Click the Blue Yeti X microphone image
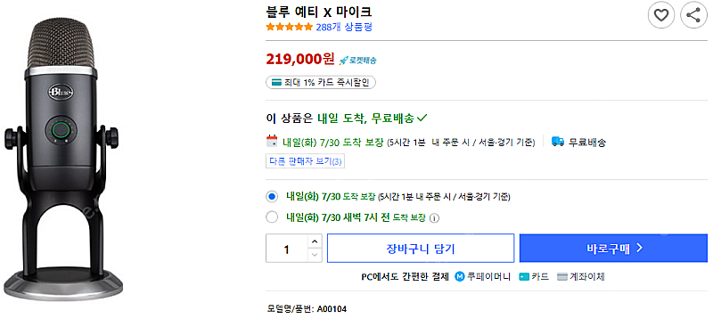Viewport: 713px width, 327px height. click(x=61, y=157)
